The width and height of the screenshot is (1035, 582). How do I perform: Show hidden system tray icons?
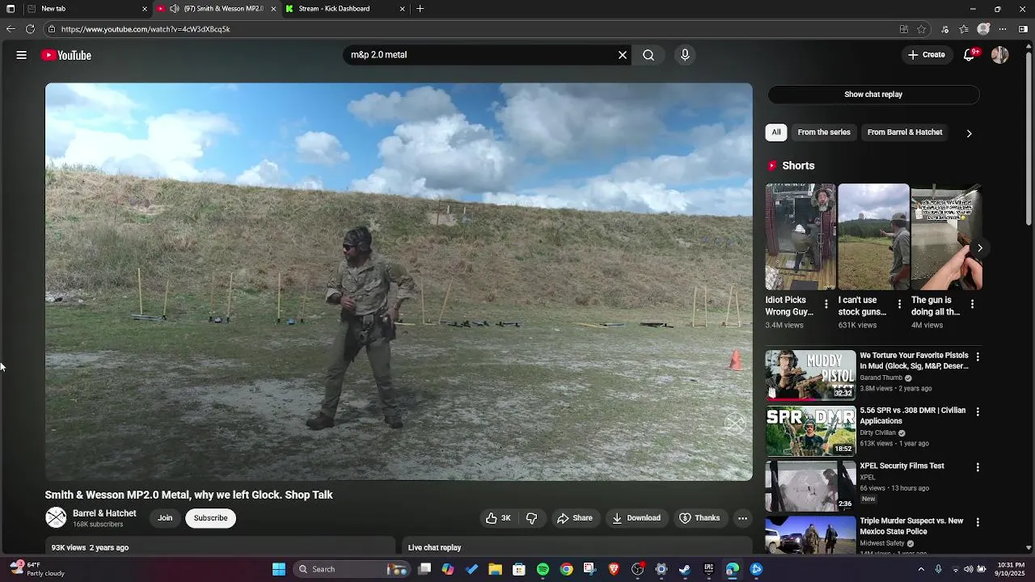[921, 569]
